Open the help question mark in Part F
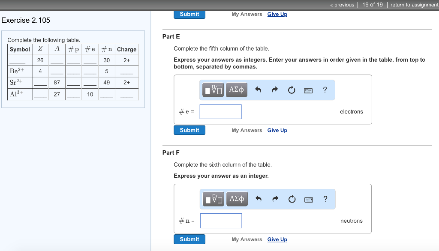Viewport: 439px width, 251px height. pos(325,199)
